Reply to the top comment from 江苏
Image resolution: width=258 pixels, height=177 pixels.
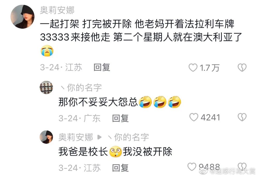(x=102, y=67)
